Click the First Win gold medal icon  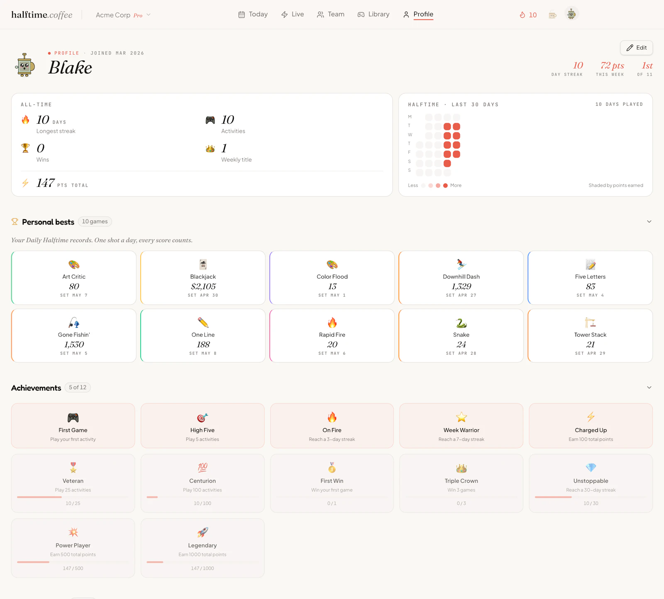pyautogui.click(x=332, y=468)
